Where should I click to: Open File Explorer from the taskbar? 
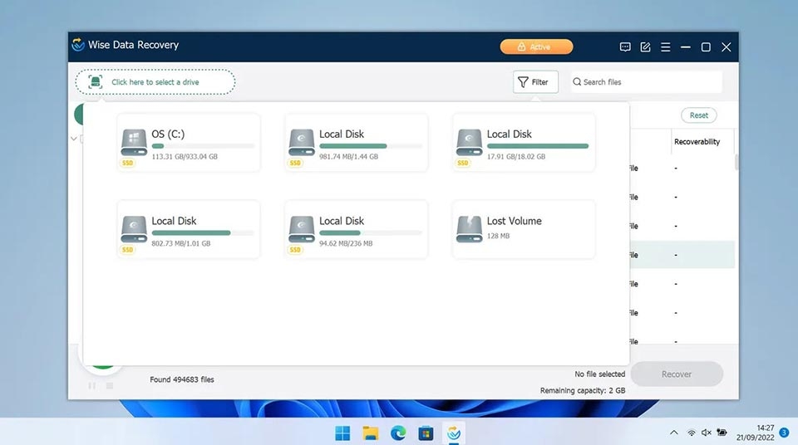coord(371,433)
